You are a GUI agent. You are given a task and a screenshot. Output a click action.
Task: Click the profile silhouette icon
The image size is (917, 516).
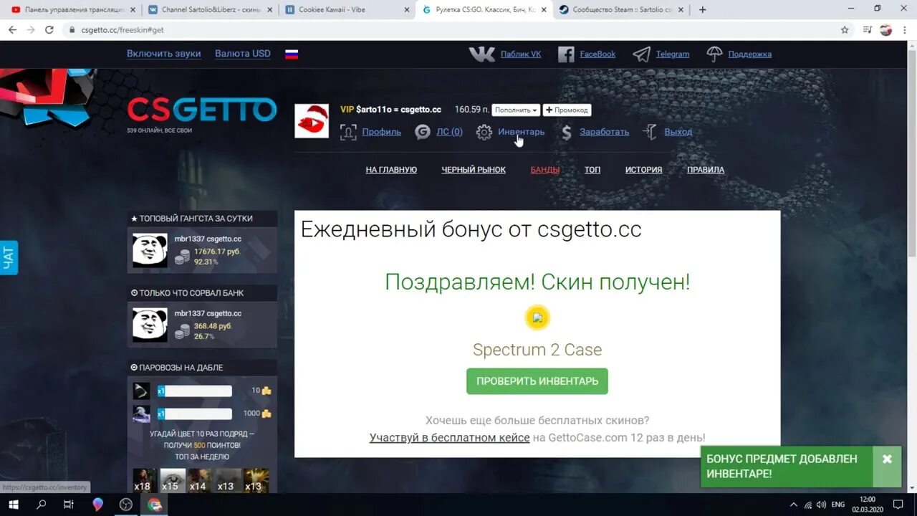tap(348, 132)
